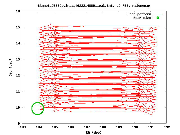
Task: Select the 'Beam size' legend label
Action: point(142,18)
